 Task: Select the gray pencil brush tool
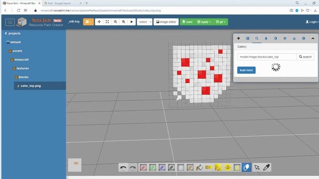(171, 168)
